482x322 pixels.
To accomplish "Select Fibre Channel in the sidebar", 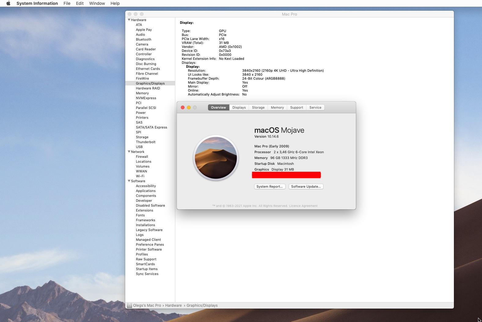I will point(147,74).
